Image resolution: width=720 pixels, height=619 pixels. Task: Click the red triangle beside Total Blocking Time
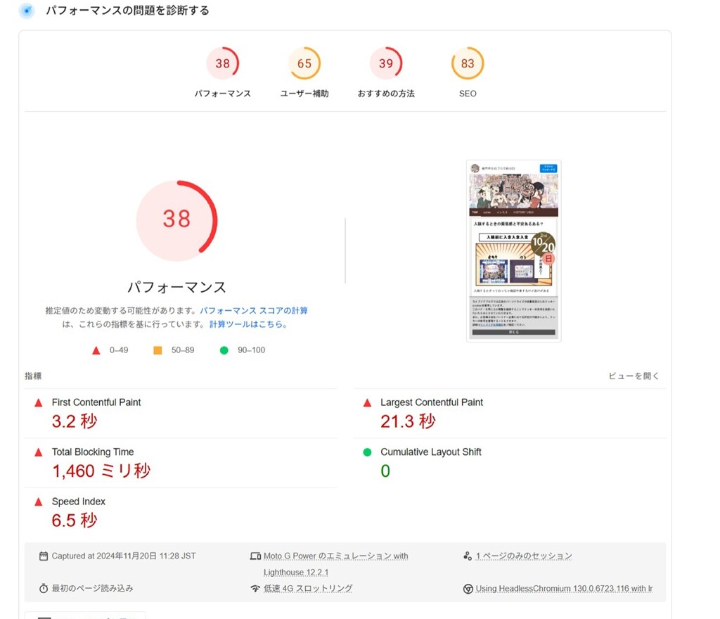point(39,452)
